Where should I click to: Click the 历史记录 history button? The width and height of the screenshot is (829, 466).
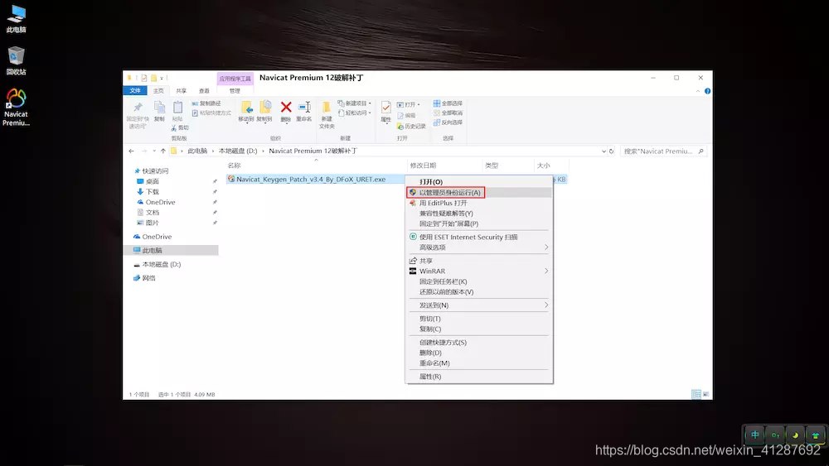pos(411,127)
